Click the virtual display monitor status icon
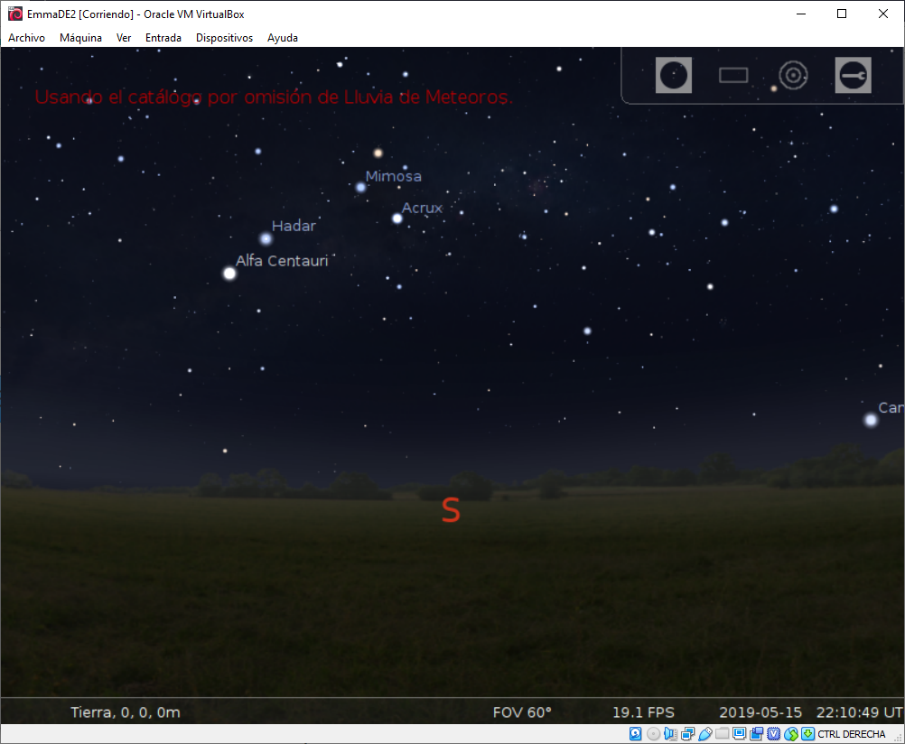This screenshot has height=744, width=905. coord(739,734)
